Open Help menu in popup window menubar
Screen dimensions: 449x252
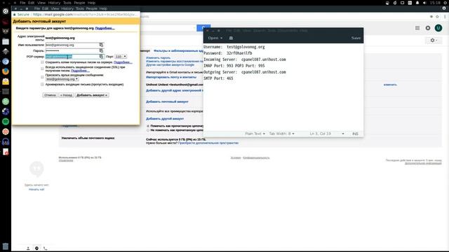coord(103,8)
